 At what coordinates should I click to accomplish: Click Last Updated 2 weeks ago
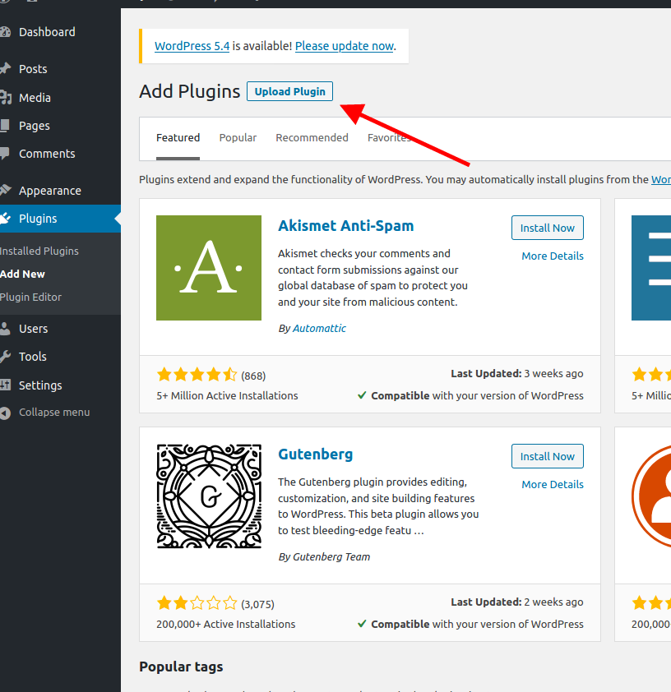point(517,602)
